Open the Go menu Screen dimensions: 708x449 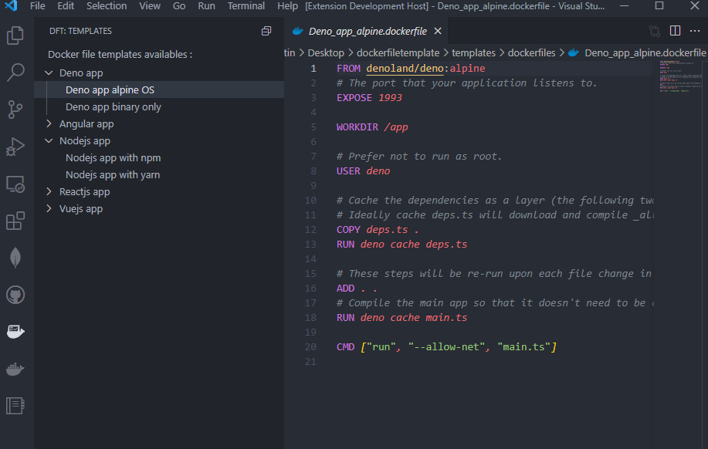click(179, 6)
